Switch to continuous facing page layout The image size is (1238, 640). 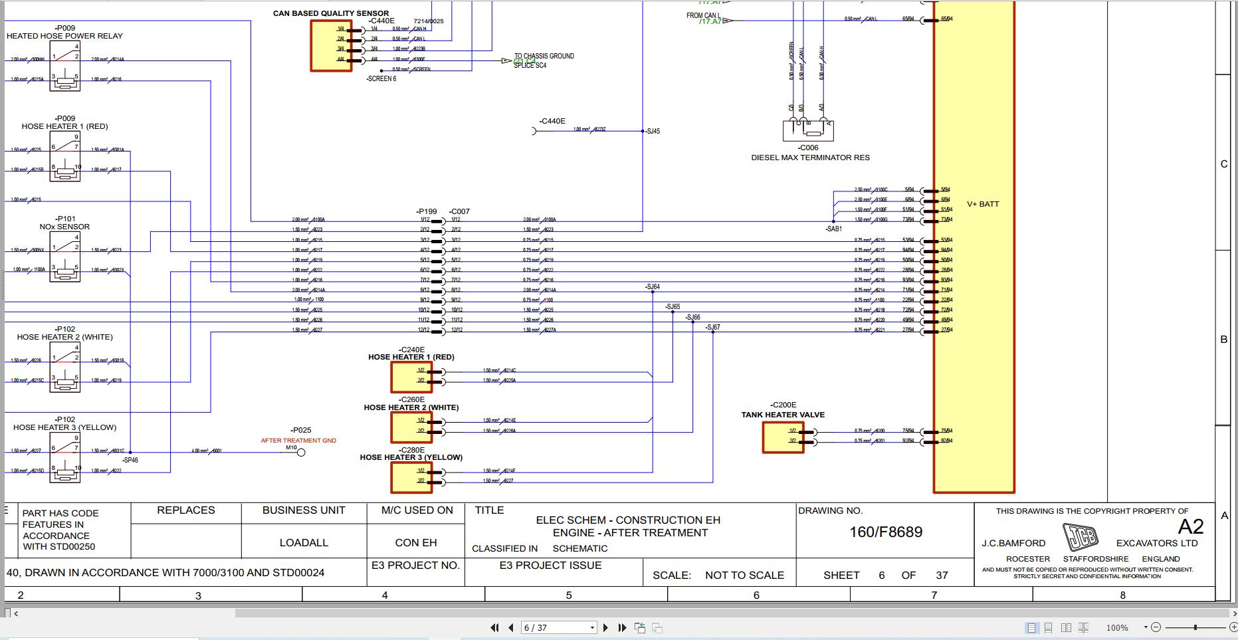point(1083,627)
